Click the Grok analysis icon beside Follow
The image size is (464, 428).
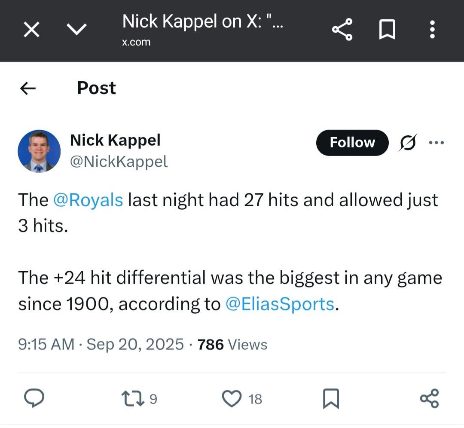click(406, 143)
